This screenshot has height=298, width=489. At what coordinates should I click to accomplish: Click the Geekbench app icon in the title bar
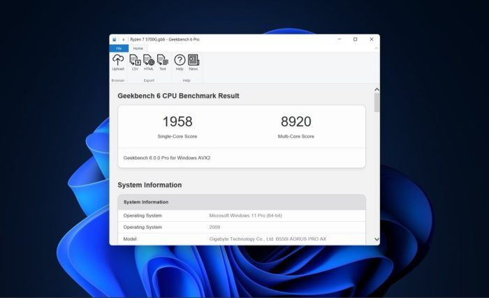pos(115,39)
